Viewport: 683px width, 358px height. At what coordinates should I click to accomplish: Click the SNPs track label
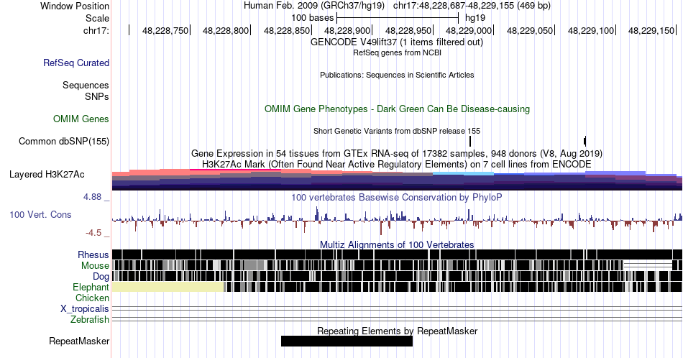[97, 96]
